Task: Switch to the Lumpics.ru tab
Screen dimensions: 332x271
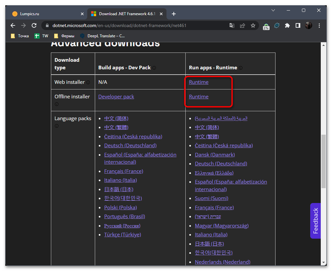Action: 48,14
